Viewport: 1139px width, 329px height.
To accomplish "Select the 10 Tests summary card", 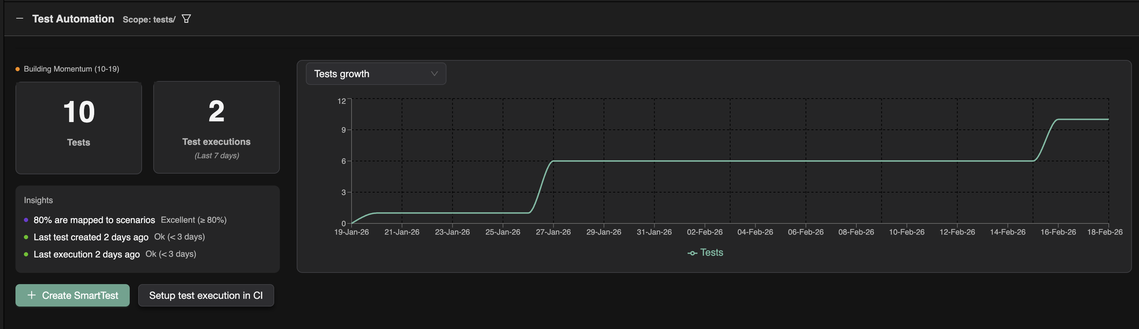I will point(79,127).
